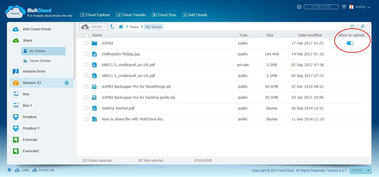Viewport: 379px width, 177px height.
Task: Open the shopping cart icon
Action: [x=344, y=7]
